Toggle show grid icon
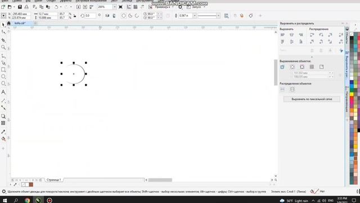 (136, 7)
